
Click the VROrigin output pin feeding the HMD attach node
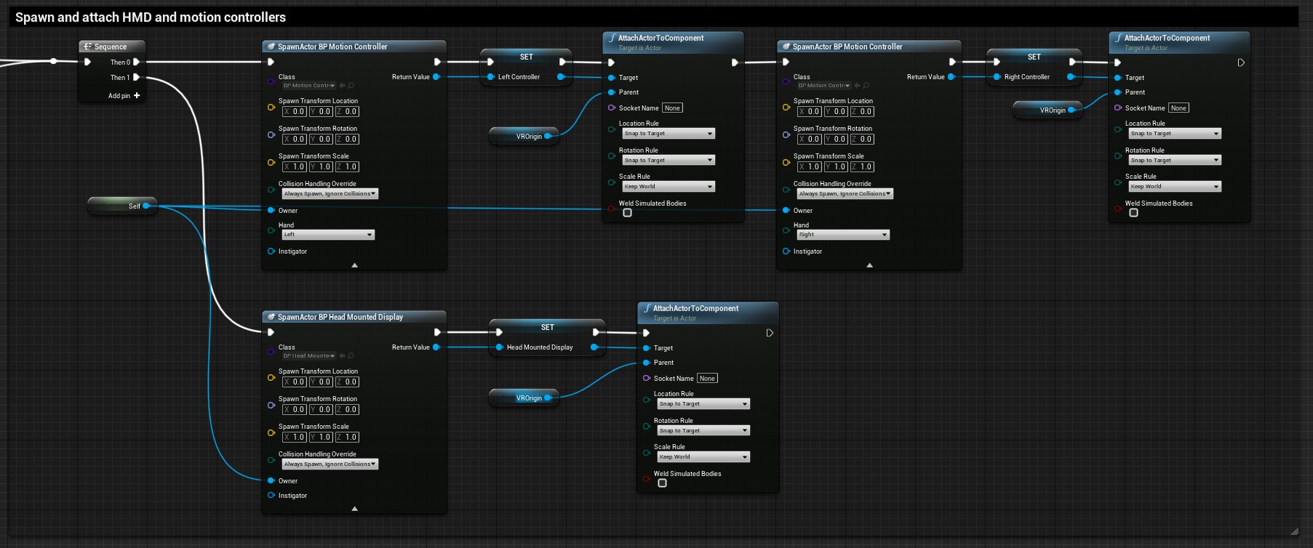[x=548, y=398]
